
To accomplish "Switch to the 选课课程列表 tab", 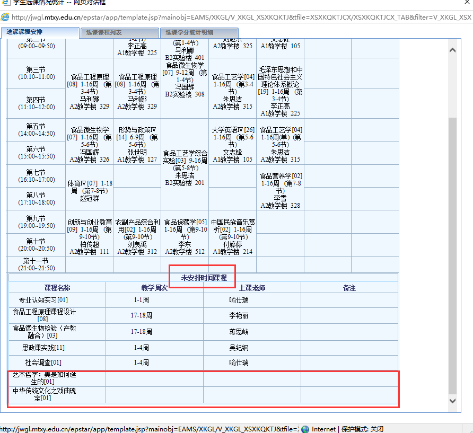I will [119, 33].
